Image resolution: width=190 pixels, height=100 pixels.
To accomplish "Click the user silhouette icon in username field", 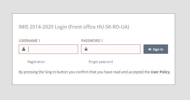I will (24, 49).
